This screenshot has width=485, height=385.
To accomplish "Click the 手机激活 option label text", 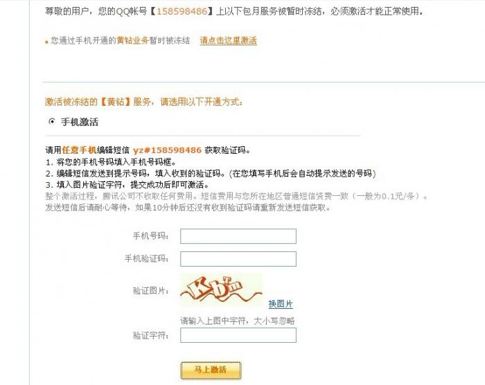I will (x=80, y=122).
